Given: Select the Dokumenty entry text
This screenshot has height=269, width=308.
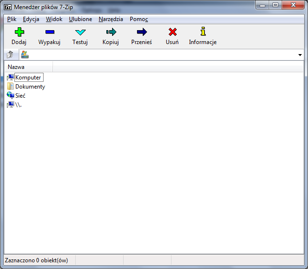Looking at the screenshot, I should pos(30,86).
